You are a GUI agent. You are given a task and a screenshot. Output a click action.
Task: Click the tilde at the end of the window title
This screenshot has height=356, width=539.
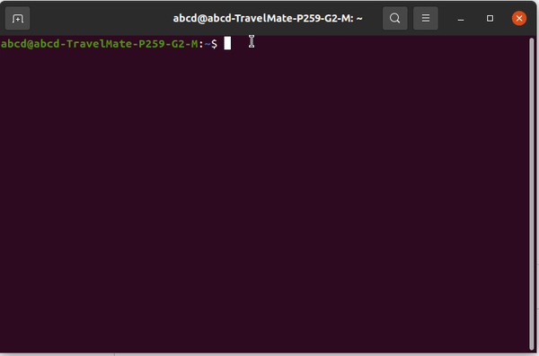pyautogui.click(x=359, y=19)
